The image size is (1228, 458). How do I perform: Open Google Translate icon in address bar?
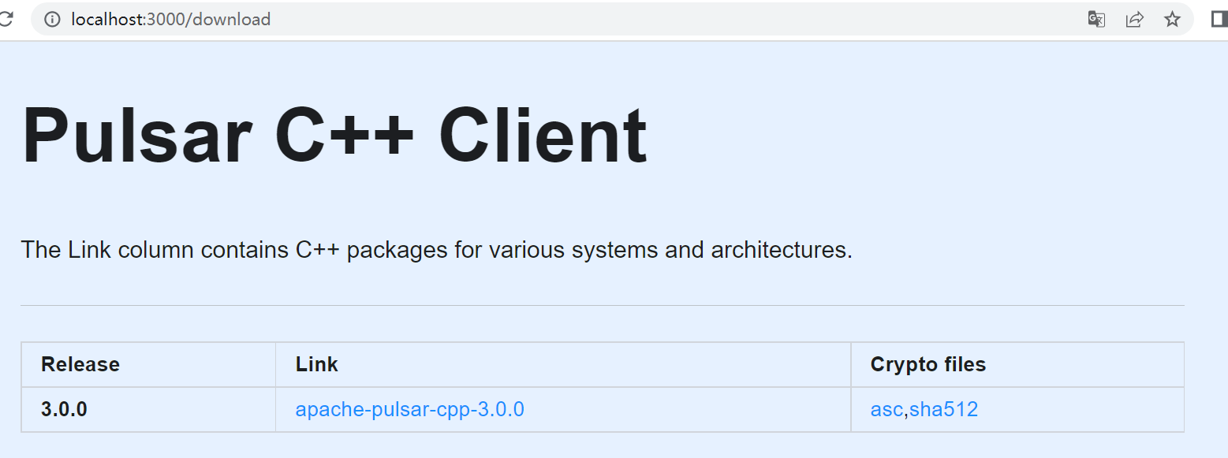click(1096, 20)
